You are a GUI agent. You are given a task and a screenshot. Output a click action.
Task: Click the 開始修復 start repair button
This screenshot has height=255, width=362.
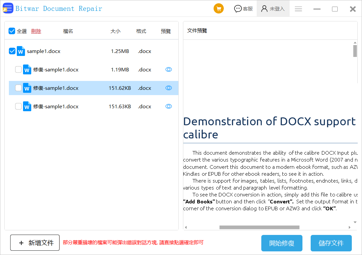tap(282, 243)
